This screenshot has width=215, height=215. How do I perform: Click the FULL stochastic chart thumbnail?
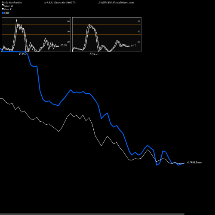tap(107, 34)
